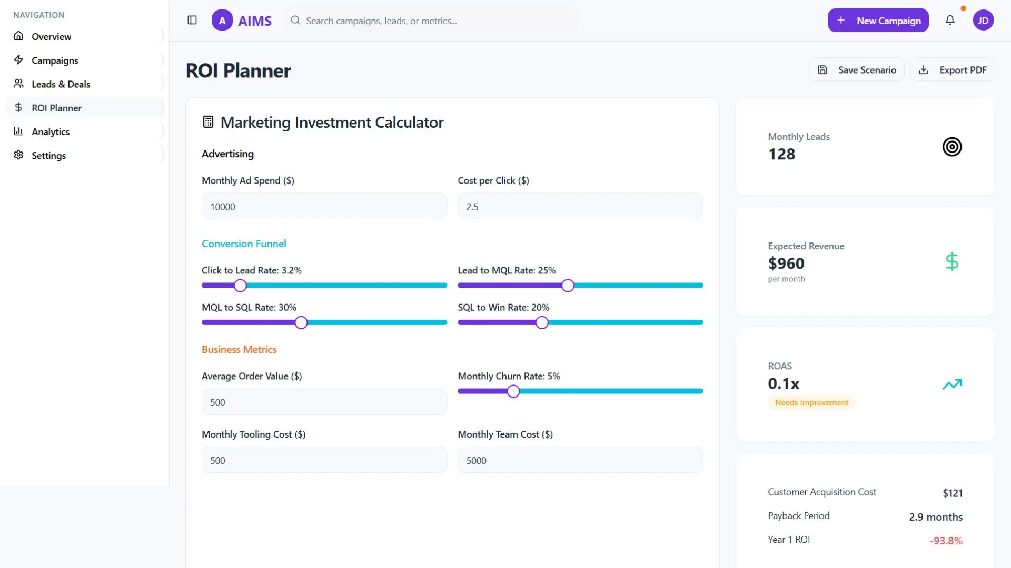Image resolution: width=1011 pixels, height=568 pixels.
Task: Click the Overview home icon
Action: pos(18,36)
